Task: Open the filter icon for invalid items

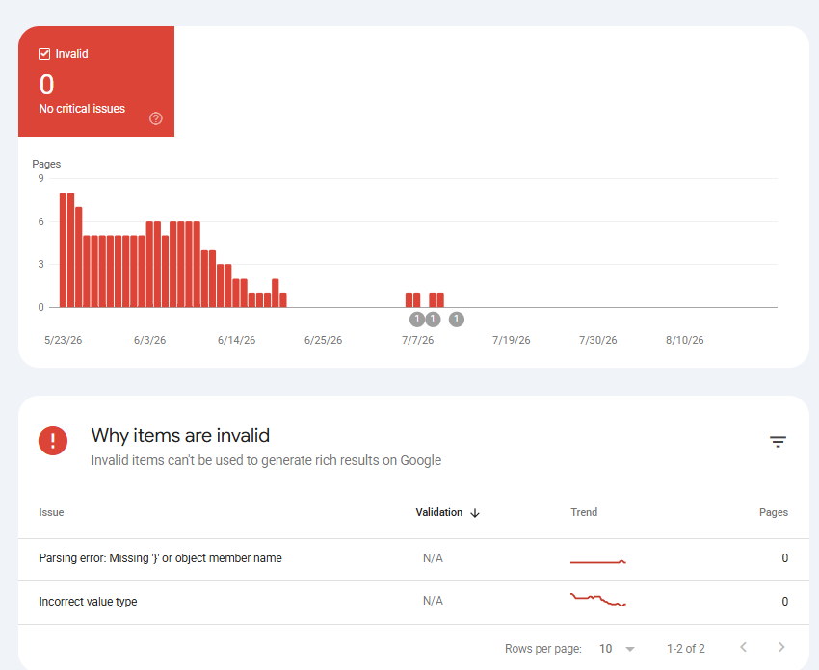Action: [778, 442]
